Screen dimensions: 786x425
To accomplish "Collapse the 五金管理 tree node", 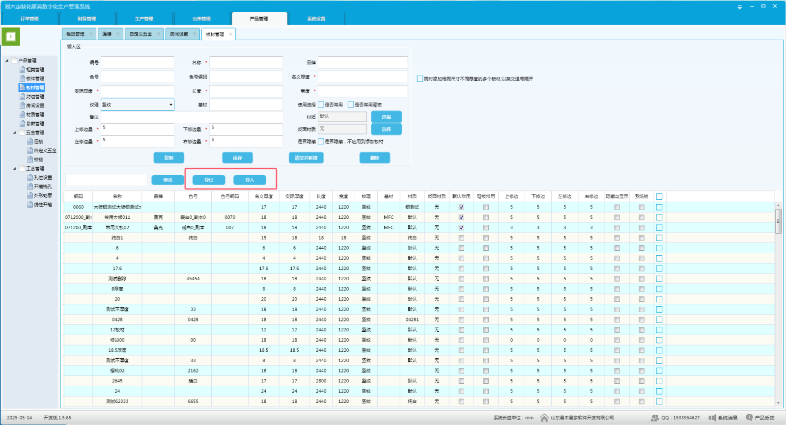I will click(14, 133).
